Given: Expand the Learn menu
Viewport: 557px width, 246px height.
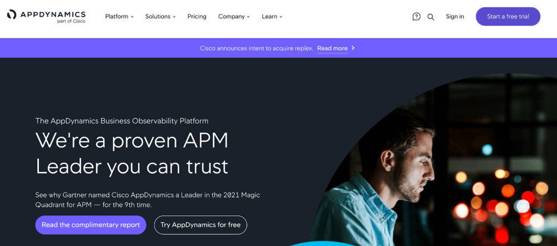Looking at the screenshot, I should click(272, 16).
